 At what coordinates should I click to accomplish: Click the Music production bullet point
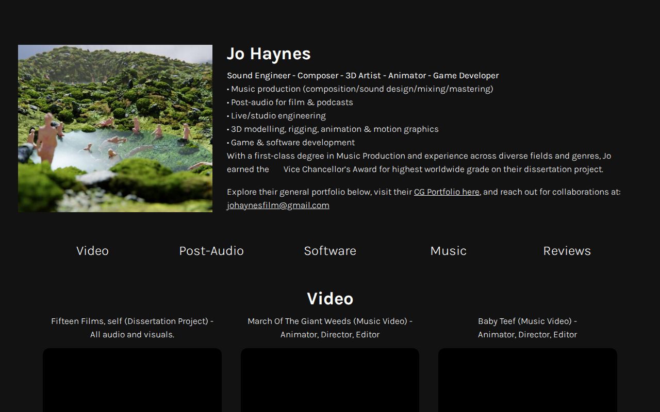pos(360,89)
